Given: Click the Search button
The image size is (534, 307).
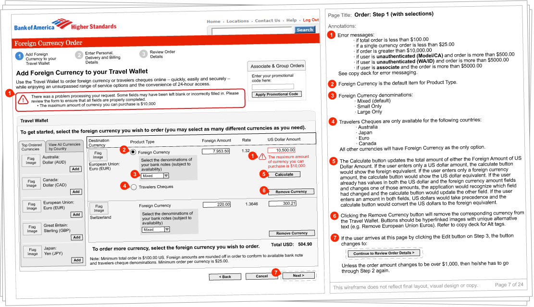Looking at the screenshot, I should pyautogui.click(x=305, y=30).
